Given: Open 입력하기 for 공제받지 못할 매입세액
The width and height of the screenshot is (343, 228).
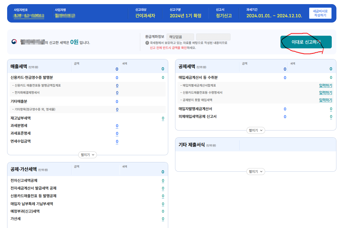Looking at the screenshot, I should point(326,100).
